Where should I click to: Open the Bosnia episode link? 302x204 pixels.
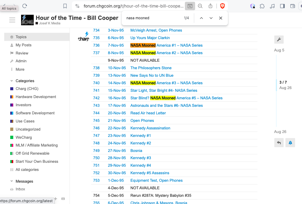(x=136, y=151)
